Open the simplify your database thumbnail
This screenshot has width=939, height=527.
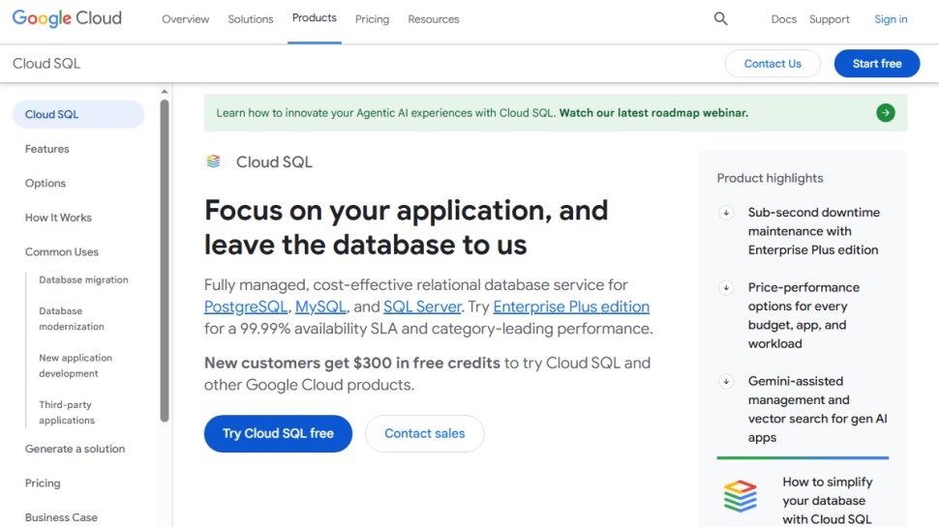tap(741, 496)
